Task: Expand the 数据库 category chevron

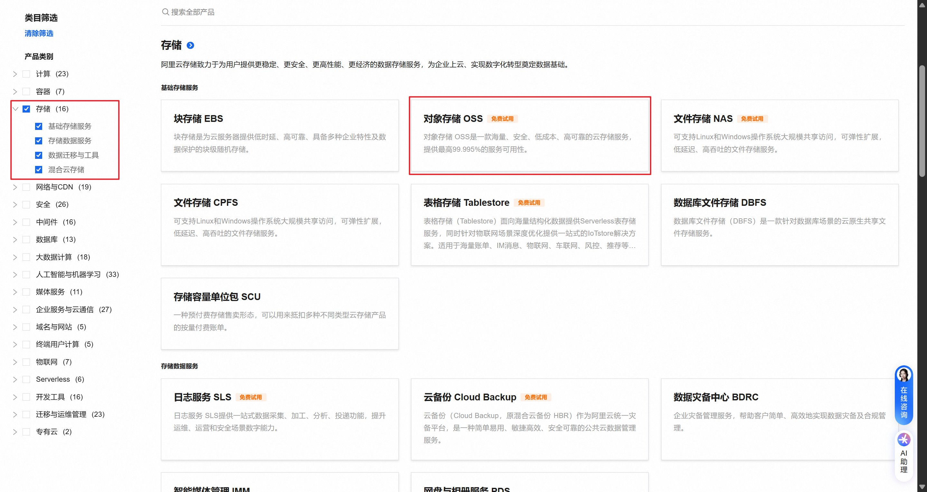Action: coord(15,240)
